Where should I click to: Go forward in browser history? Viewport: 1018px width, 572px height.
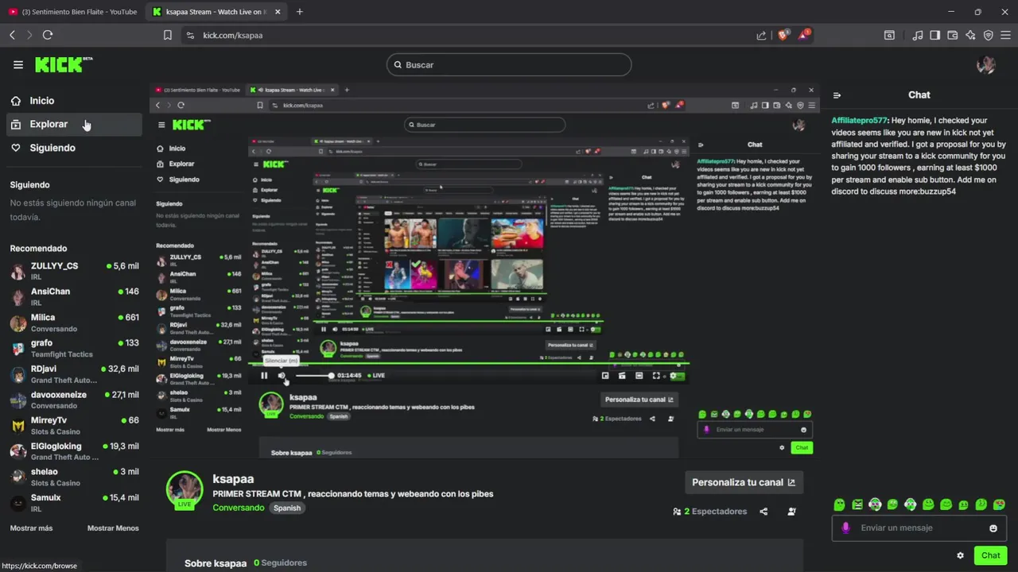click(x=29, y=35)
